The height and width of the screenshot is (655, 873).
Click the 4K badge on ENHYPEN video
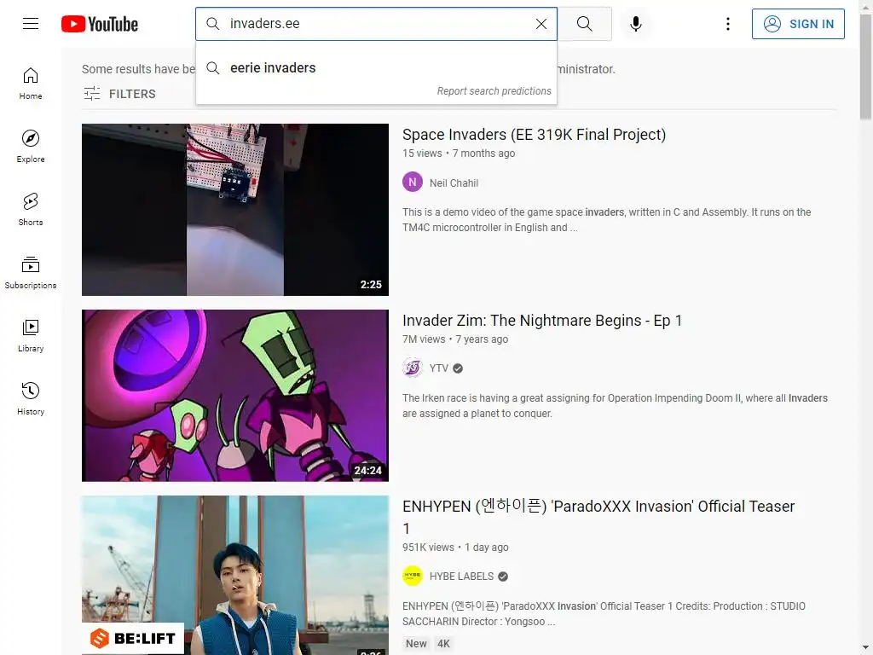443,644
